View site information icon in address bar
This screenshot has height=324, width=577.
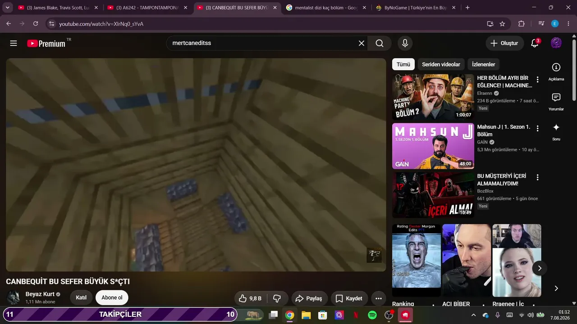click(x=51, y=24)
